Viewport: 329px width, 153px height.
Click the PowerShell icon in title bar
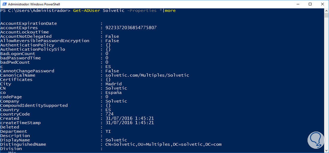click(4, 4)
